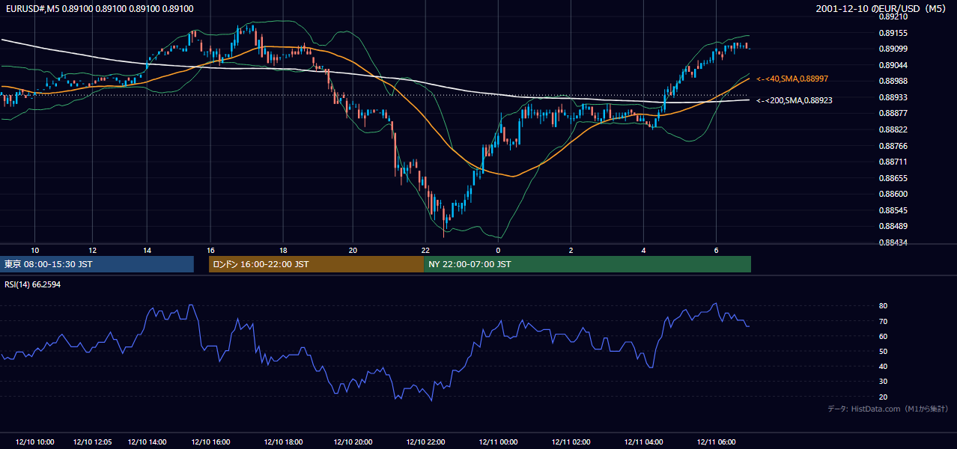Click the 12/10 10:00 bottom time label

click(34, 442)
